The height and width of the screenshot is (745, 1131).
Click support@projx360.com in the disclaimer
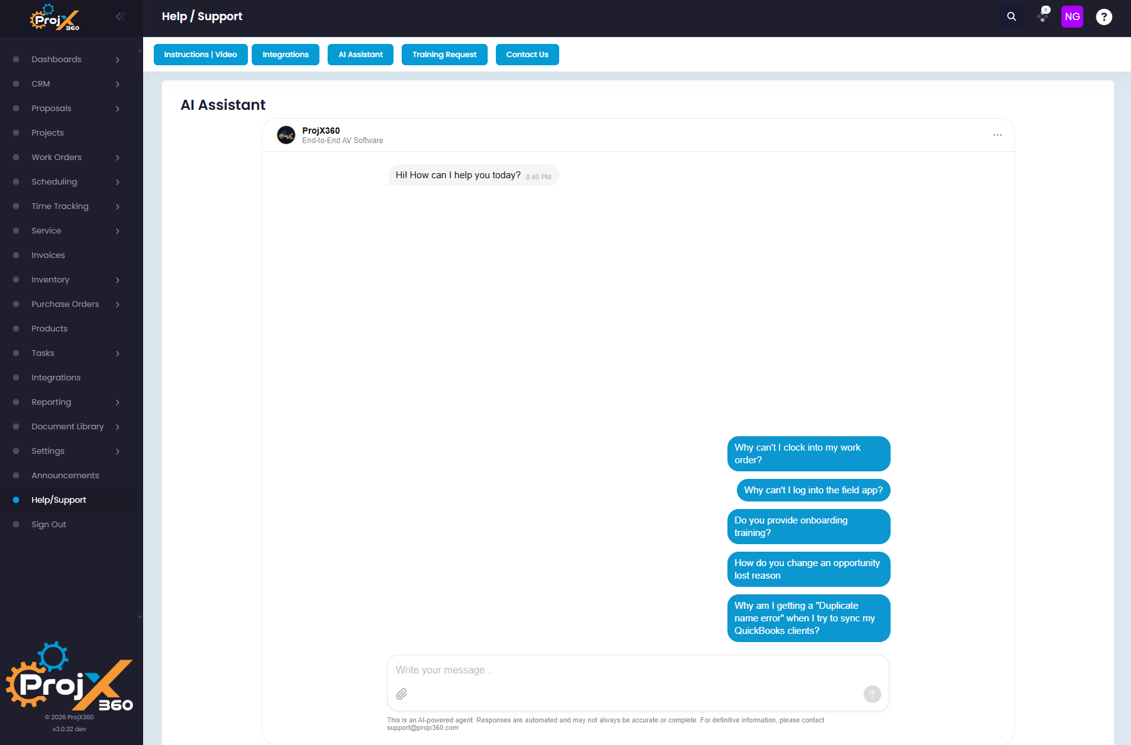coord(422,728)
